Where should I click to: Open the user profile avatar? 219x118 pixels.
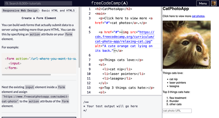pyautogui.click(x=214, y=4)
